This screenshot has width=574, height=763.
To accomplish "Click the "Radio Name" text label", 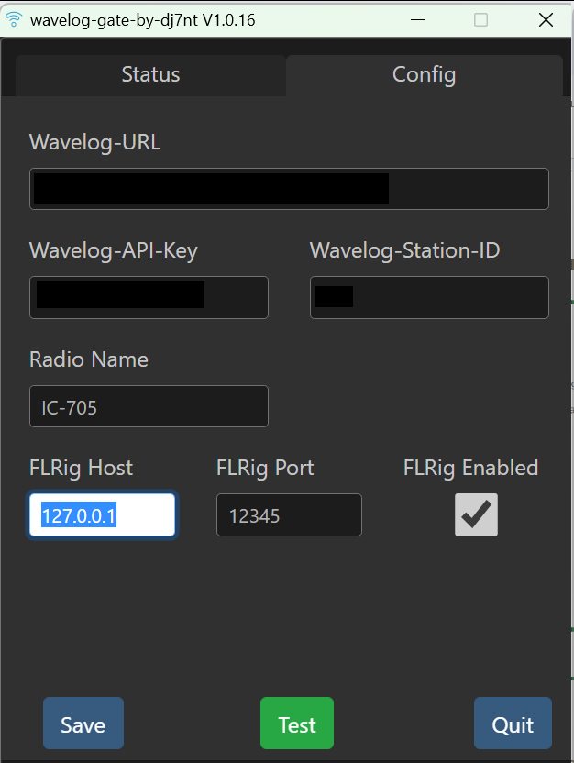I will tap(89, 359).
